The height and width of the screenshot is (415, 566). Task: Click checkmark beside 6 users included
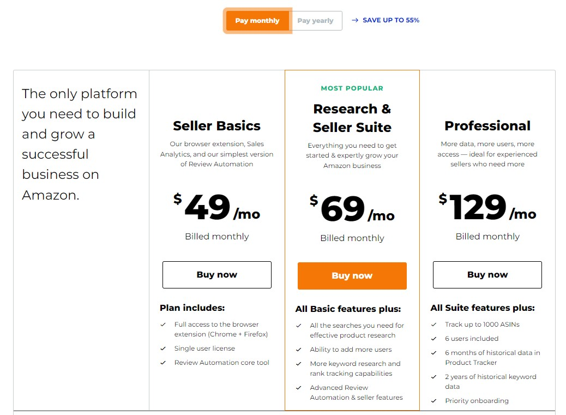(x=434, y=339)
